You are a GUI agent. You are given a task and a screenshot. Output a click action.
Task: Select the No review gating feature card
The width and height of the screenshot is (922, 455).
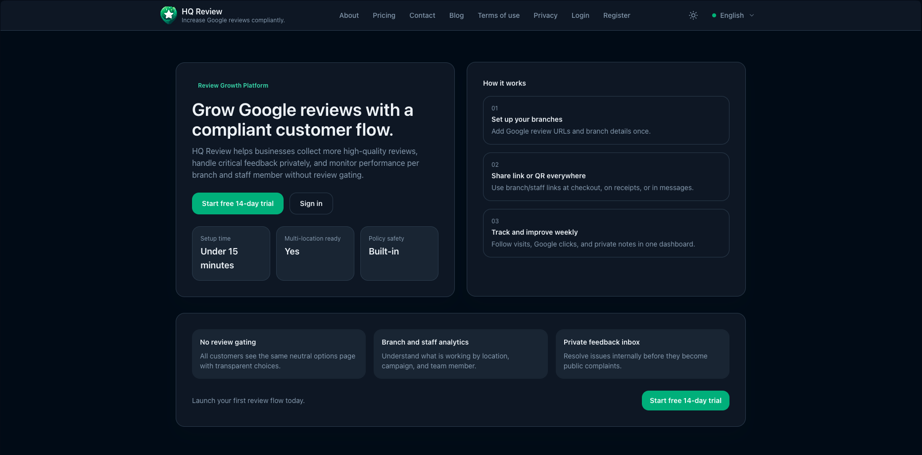click(279, 354)
